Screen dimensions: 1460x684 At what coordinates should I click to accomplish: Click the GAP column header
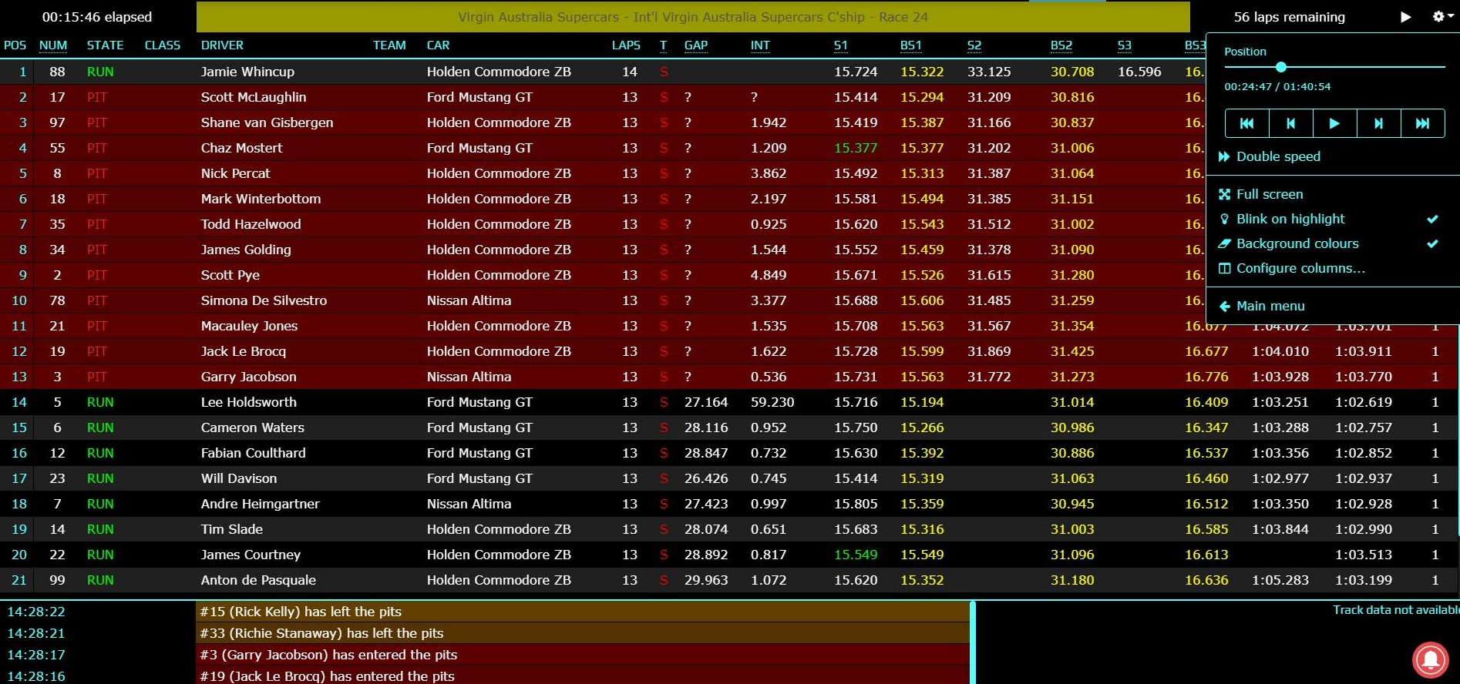pyautogui.click(x=696, y=45)
